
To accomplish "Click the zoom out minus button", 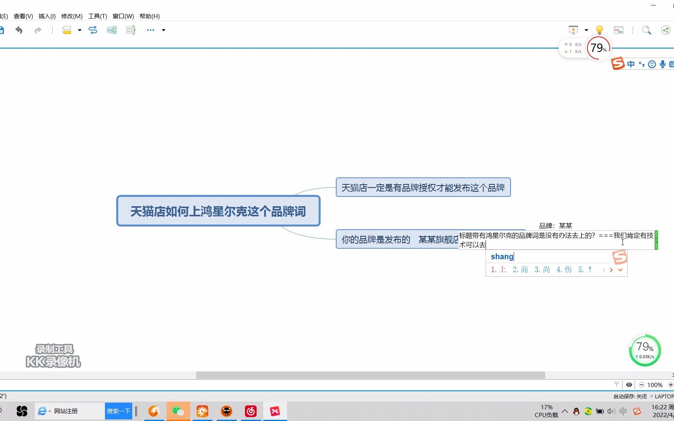I will pos(642,385).
